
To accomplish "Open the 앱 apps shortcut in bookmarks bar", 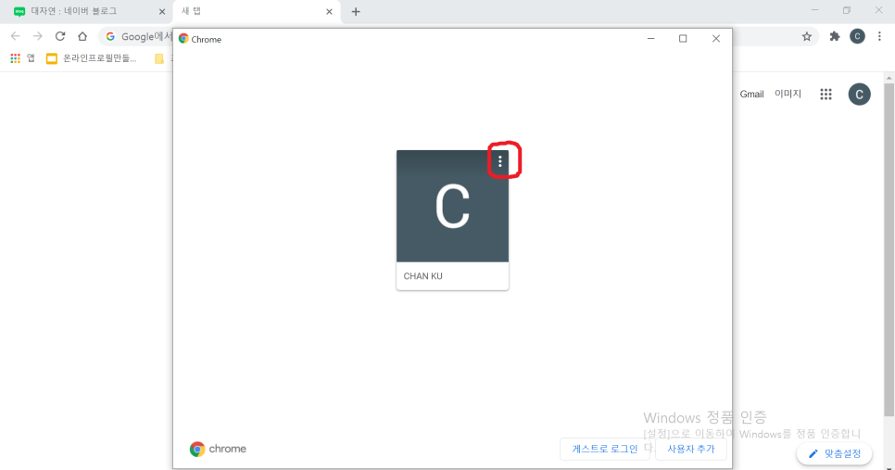I will click(23, 58).
